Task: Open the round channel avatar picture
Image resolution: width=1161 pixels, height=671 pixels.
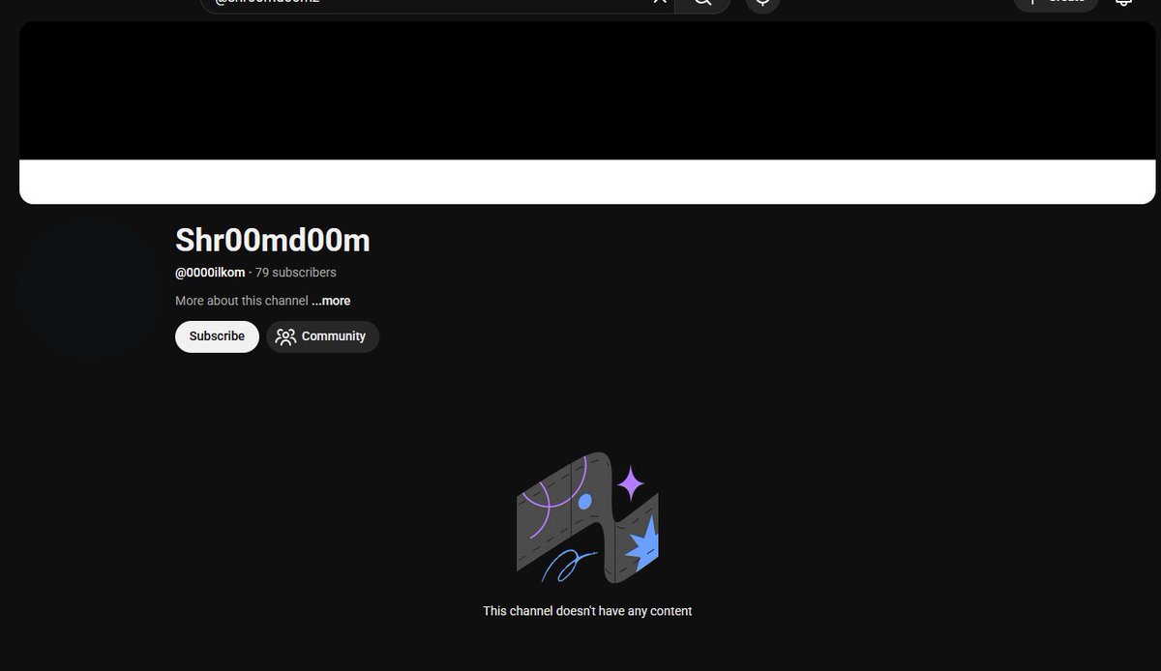Action: click(91, 290)
